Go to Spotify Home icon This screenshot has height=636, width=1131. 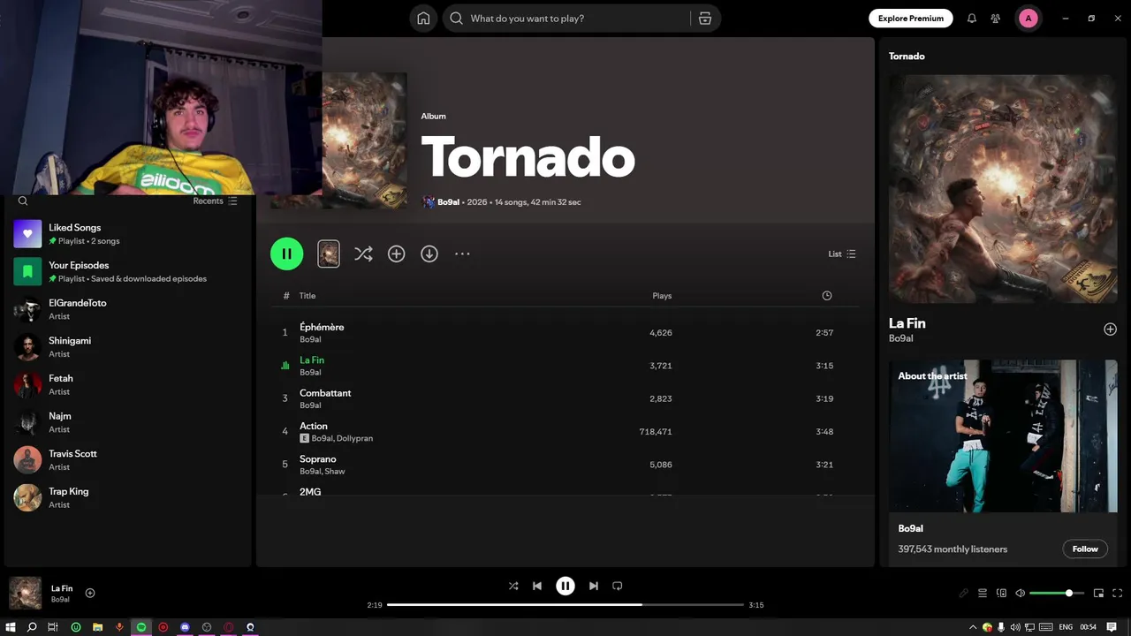(423, 19)
